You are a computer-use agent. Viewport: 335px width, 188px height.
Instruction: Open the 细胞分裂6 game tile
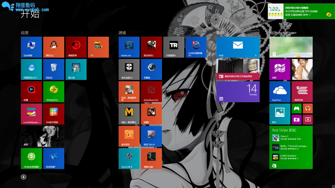[151, 159]
